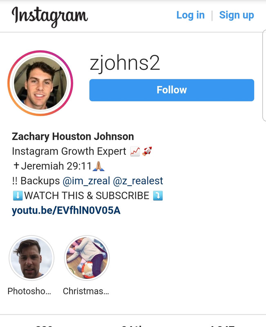Click the curved arrow emoji after SUBSCRIBE

coord(158,196)
